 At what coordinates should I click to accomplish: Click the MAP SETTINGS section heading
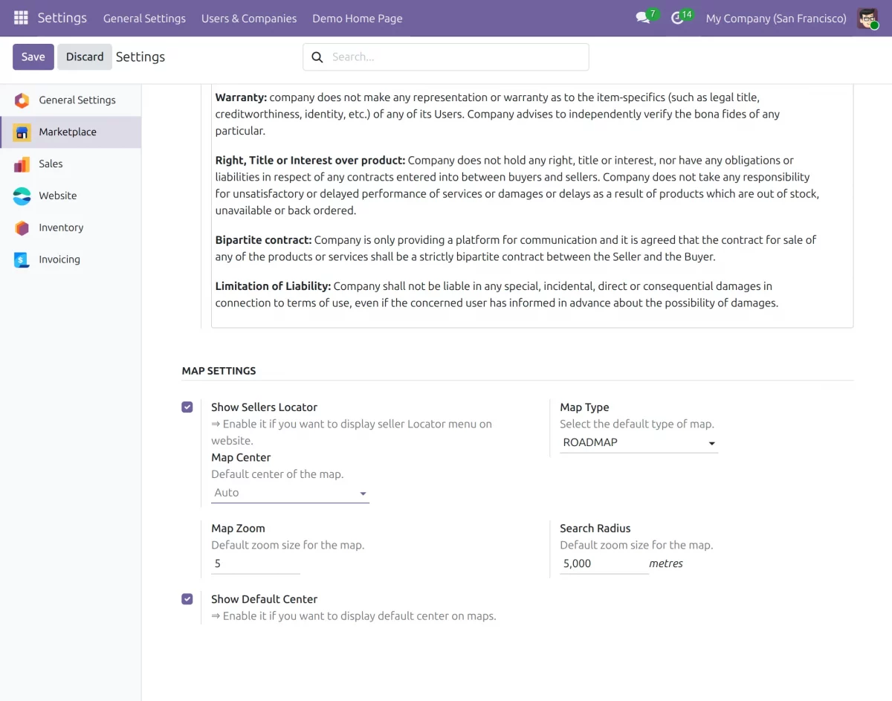(219, 371)
